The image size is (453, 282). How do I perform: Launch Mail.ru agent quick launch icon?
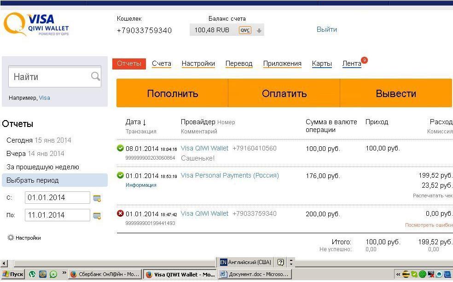(42, 274)
